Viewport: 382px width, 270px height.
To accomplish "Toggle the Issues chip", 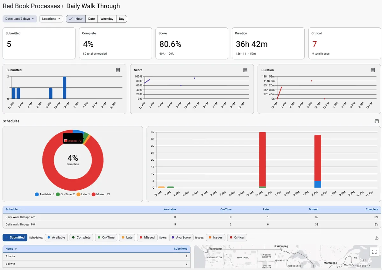I will (x=216, y=238).
